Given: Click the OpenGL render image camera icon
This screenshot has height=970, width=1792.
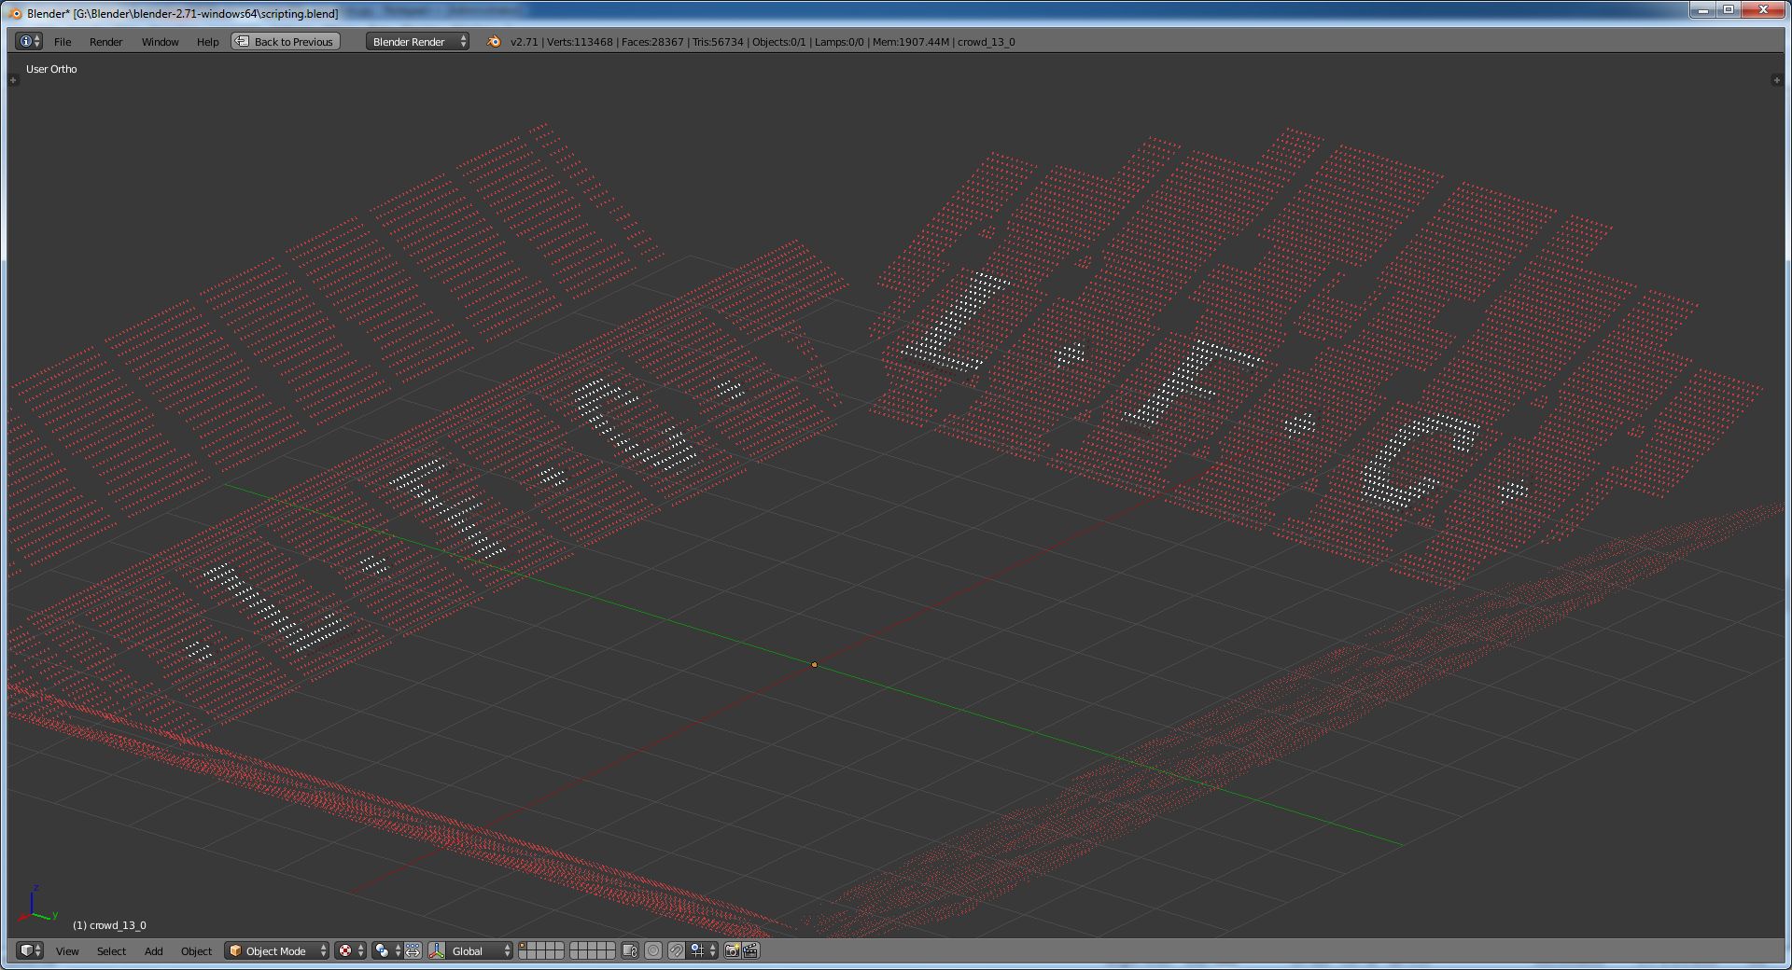Looking at the screenshot, I should coord(733,950).
